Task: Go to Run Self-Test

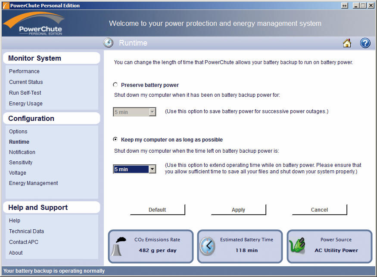Action: [x=25, y=92]
